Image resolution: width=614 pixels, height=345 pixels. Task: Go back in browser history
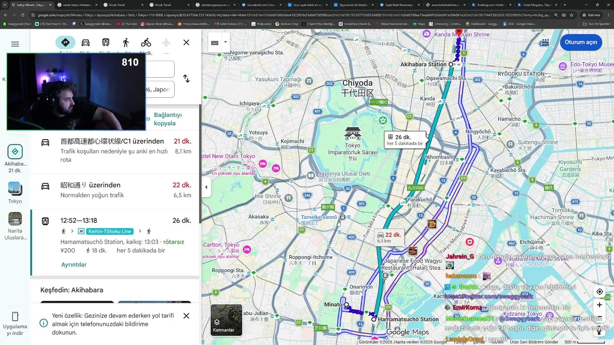point(6,15)
